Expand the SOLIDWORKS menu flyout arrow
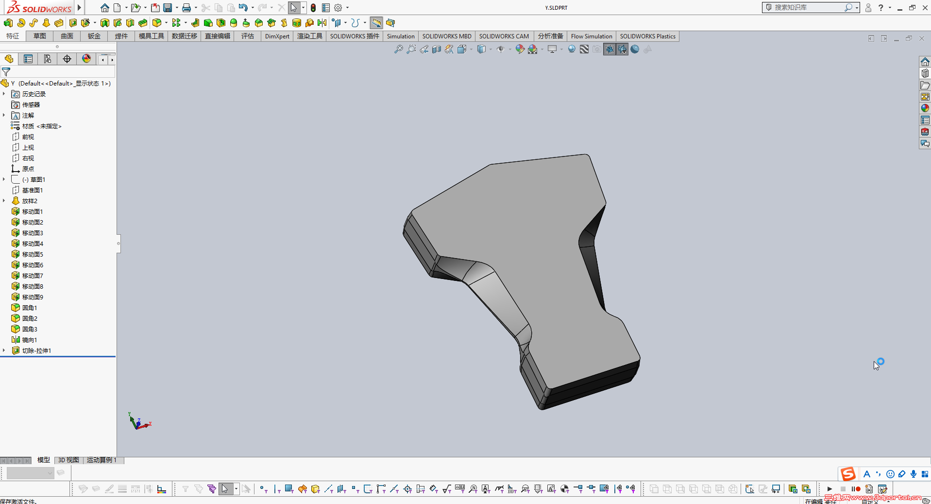Image resolution: width=931 pixels, height=504 pixels. point(79,8)
